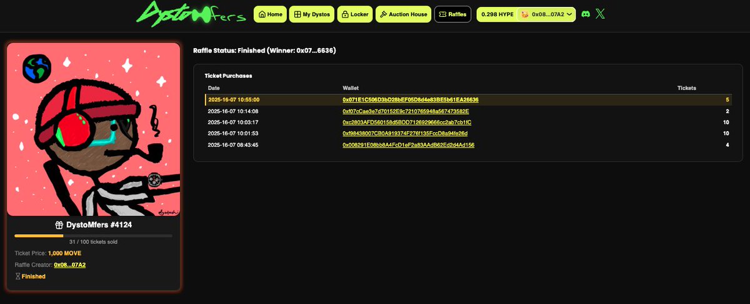Click the Wallet column header
750x304 pixels.
tap(350, 88)
